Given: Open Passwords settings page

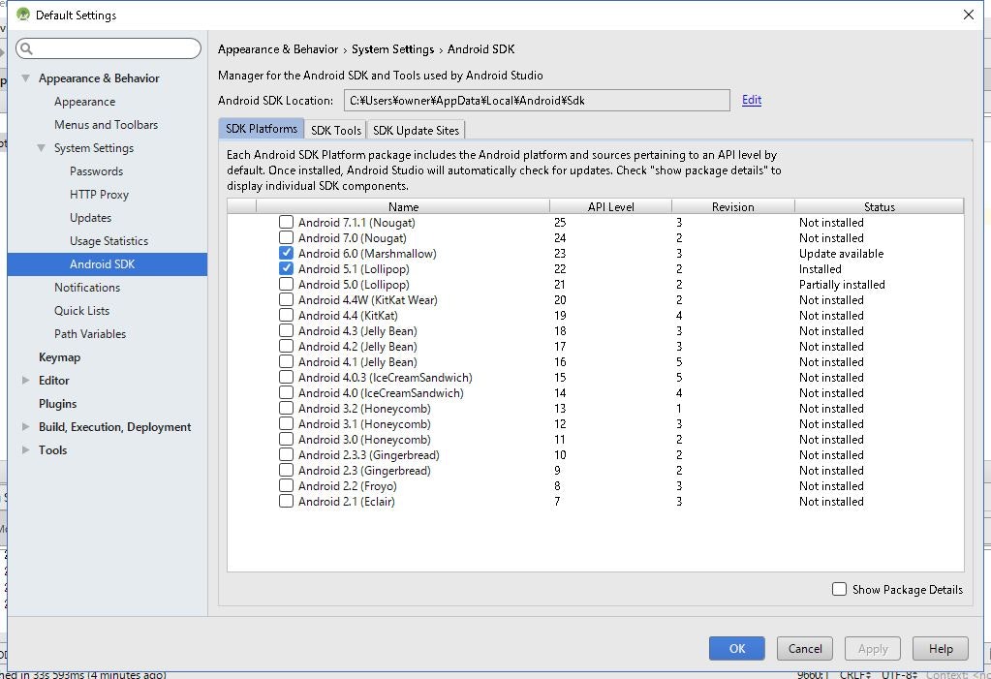Looking at the screenshot, I should (96, 171).
